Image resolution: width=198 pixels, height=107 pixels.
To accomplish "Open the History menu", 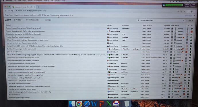I will click(30, 1).
